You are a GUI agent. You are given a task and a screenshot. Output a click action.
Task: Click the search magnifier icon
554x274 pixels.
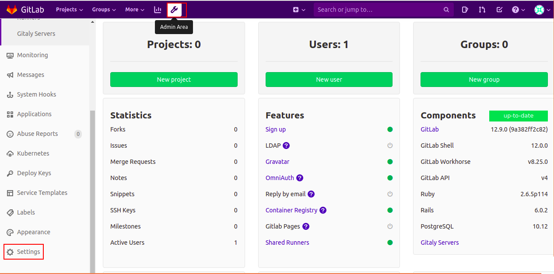[x=446, y=10]
